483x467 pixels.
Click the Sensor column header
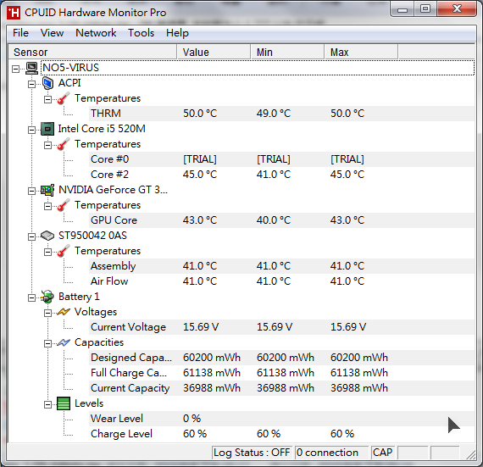(x=92, y=52)
